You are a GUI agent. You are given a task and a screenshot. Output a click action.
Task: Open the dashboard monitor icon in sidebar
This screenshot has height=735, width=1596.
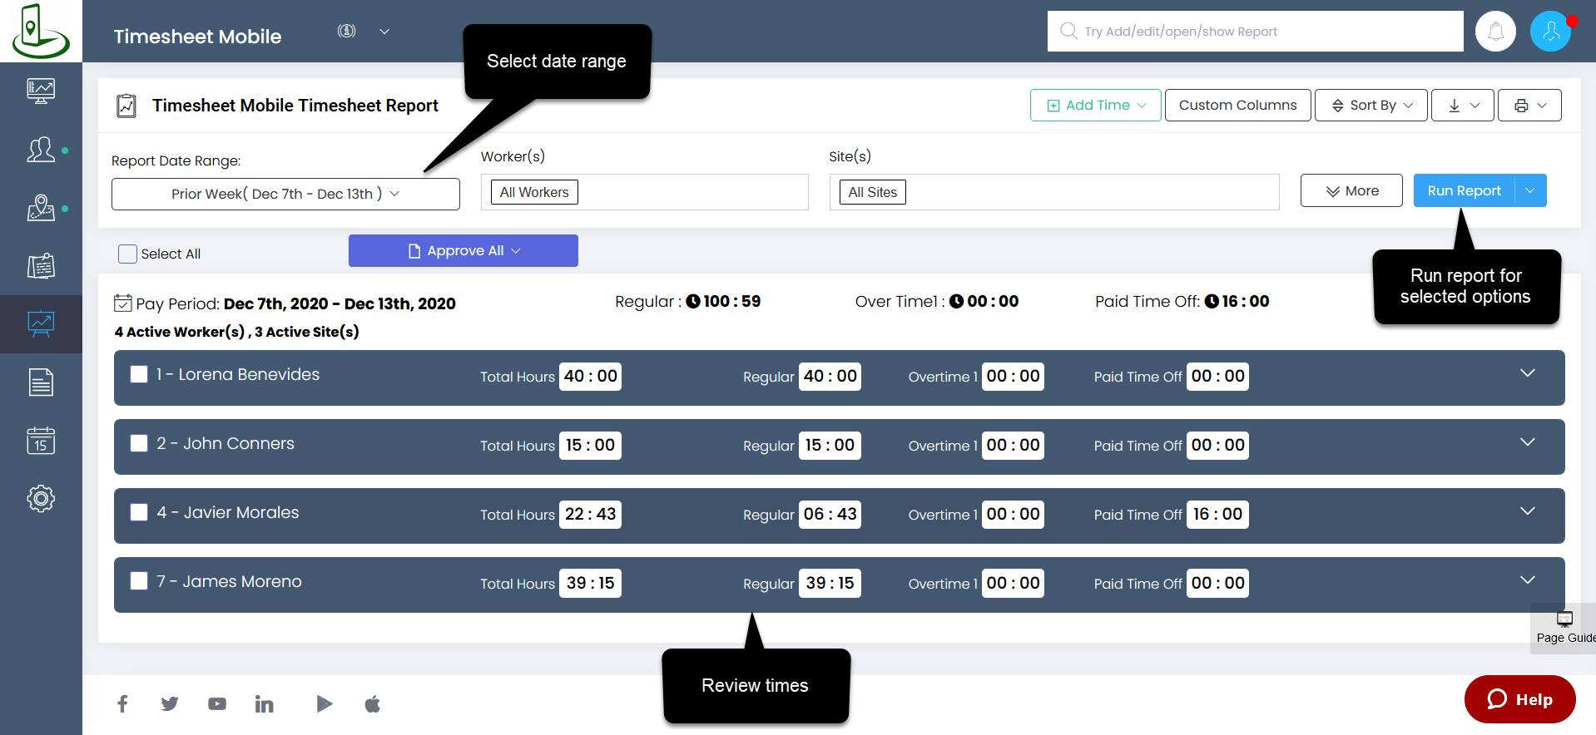[41, 91]
